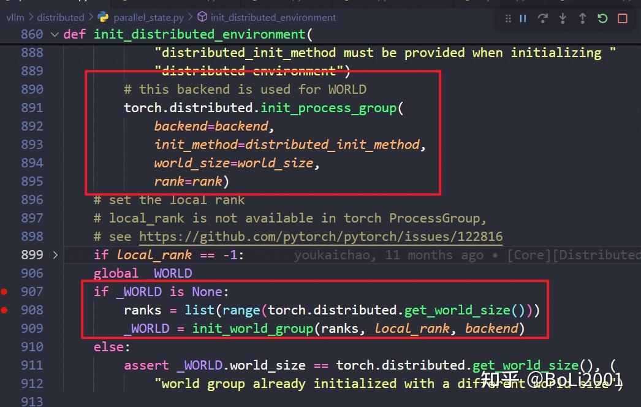Click init_method=distributed_init_method on line 893
Image resolution: width=641 pixels, height=407 pixels.
pos(287,145)
